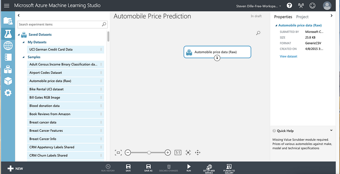Open the workspace selector dropdown
The height and width of the screenshot is (174, 340).
[x=259, y=6]
